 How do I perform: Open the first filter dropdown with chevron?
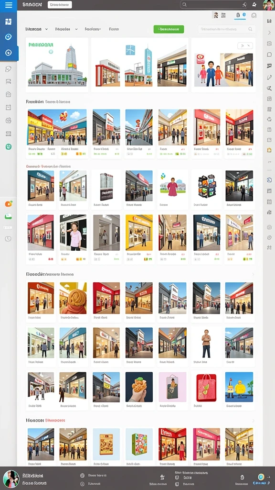[x=37, y=29]
